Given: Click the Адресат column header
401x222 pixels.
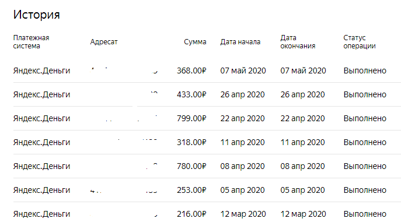Looking at the screenshot, I should click(x=104, y=42).
